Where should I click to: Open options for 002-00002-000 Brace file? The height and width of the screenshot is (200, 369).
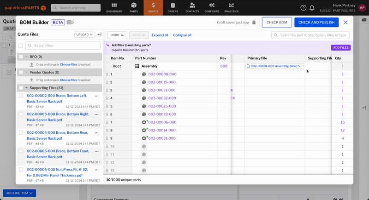pos(96,96)
